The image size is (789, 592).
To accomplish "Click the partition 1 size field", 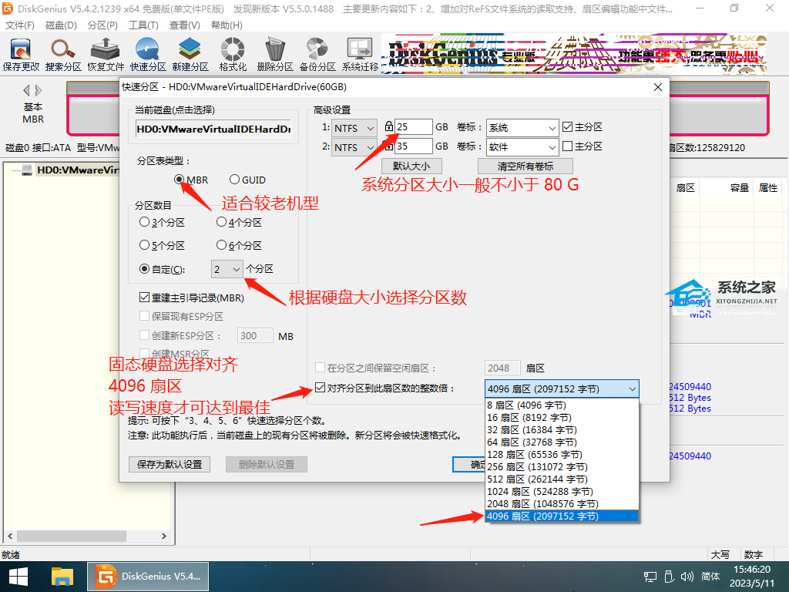I will 414,127.
